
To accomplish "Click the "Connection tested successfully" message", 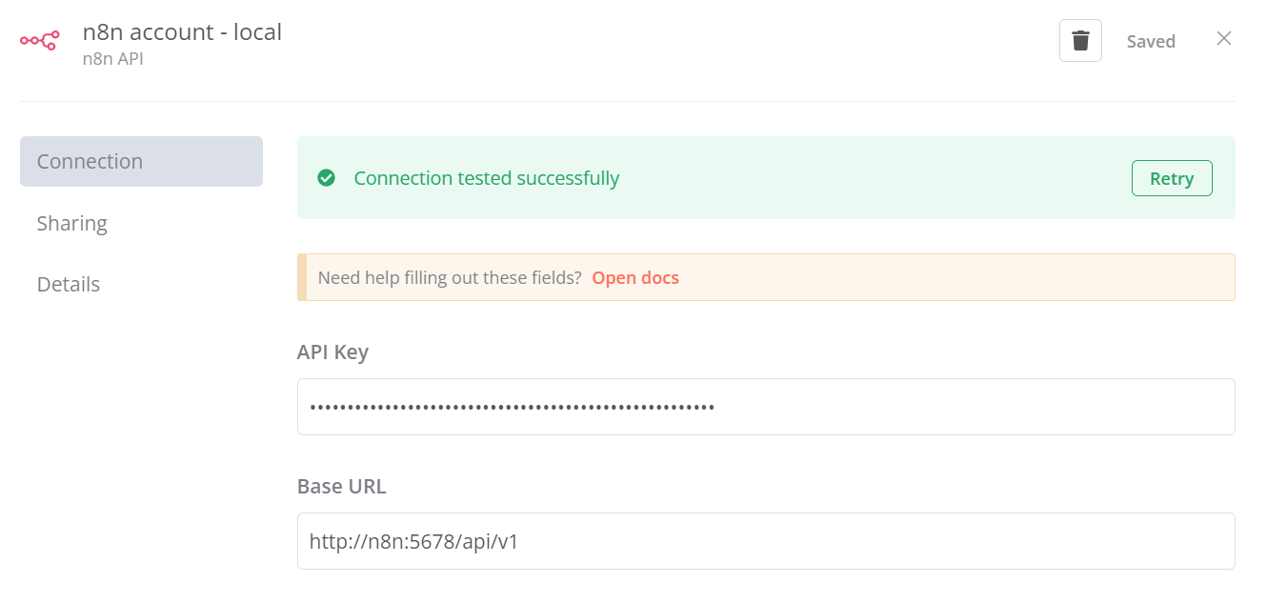I will [x=486, y=178].
